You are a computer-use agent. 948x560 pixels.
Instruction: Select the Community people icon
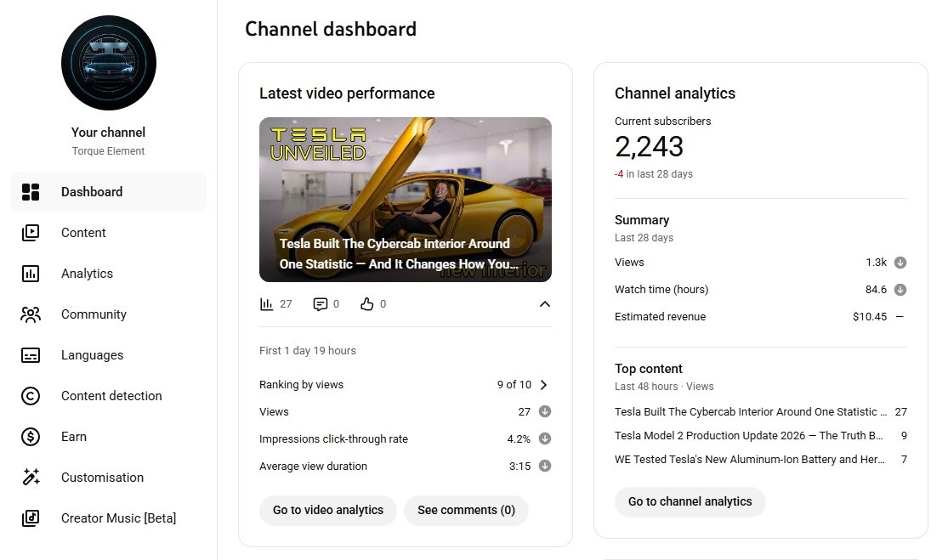tap(31, 314)
